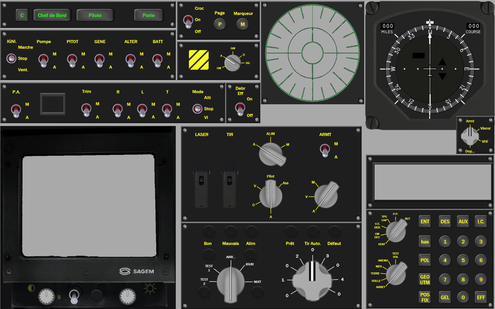This screenshot has width=495, height=309.
Task: Click the green circular radar scope
Action: point(312,53)
